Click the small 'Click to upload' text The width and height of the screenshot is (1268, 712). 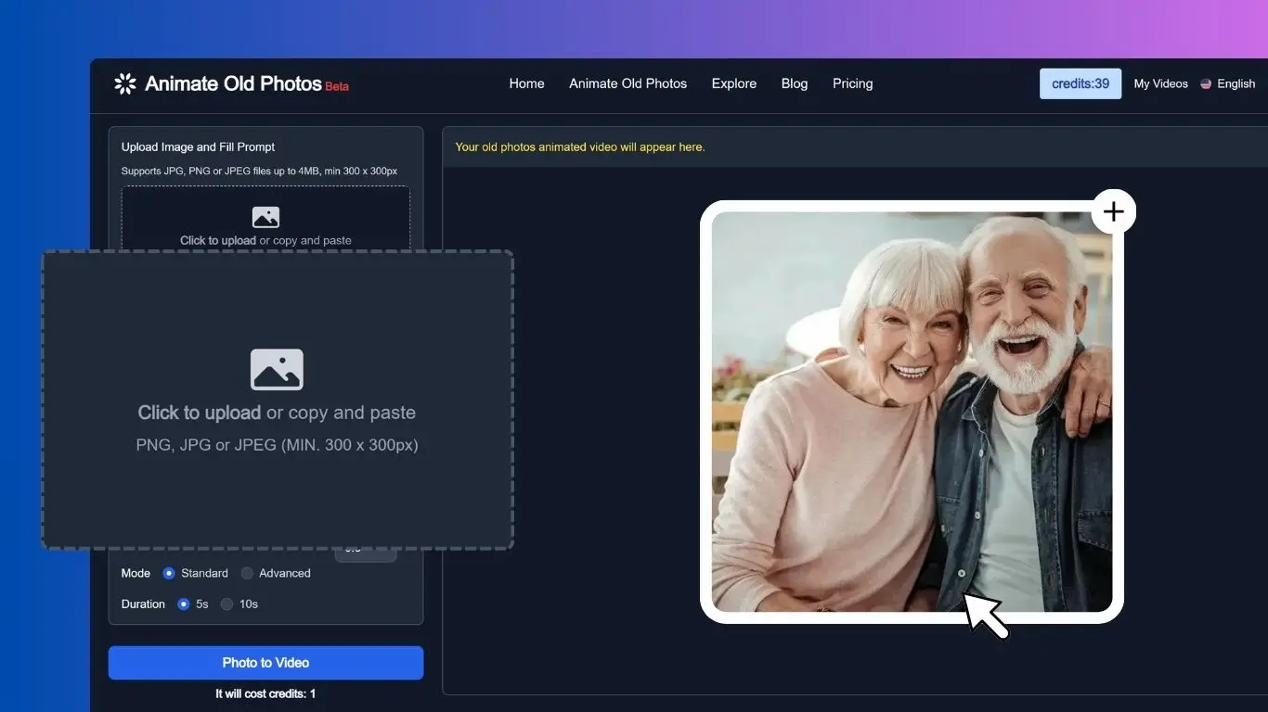pyautogui.click(x=218, y=240)
